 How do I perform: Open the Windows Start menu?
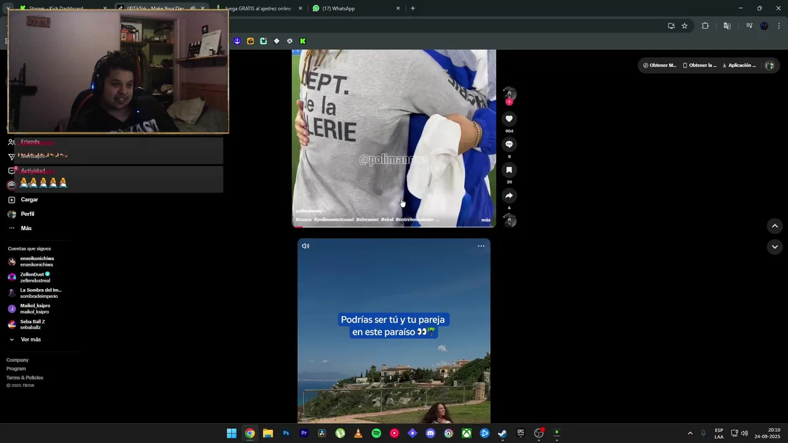point(231,433)
